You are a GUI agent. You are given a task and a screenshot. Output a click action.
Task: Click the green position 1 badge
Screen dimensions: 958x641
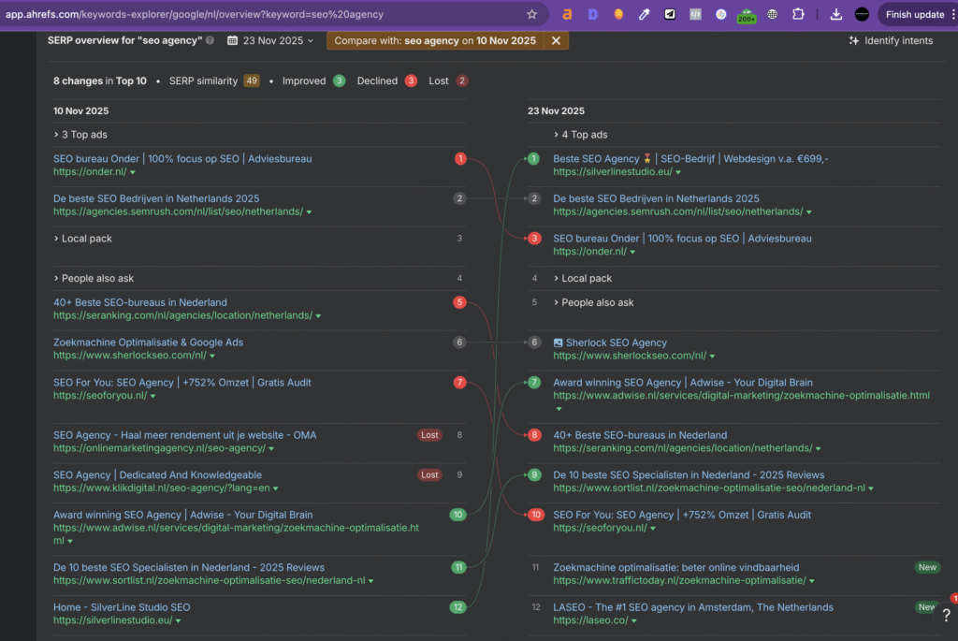(533, 159)
